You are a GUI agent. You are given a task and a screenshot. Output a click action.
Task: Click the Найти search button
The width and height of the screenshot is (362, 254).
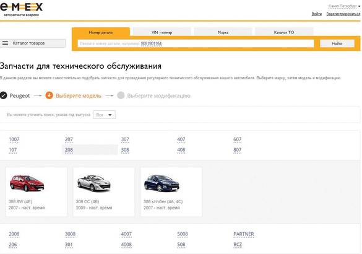coord(337,43)
